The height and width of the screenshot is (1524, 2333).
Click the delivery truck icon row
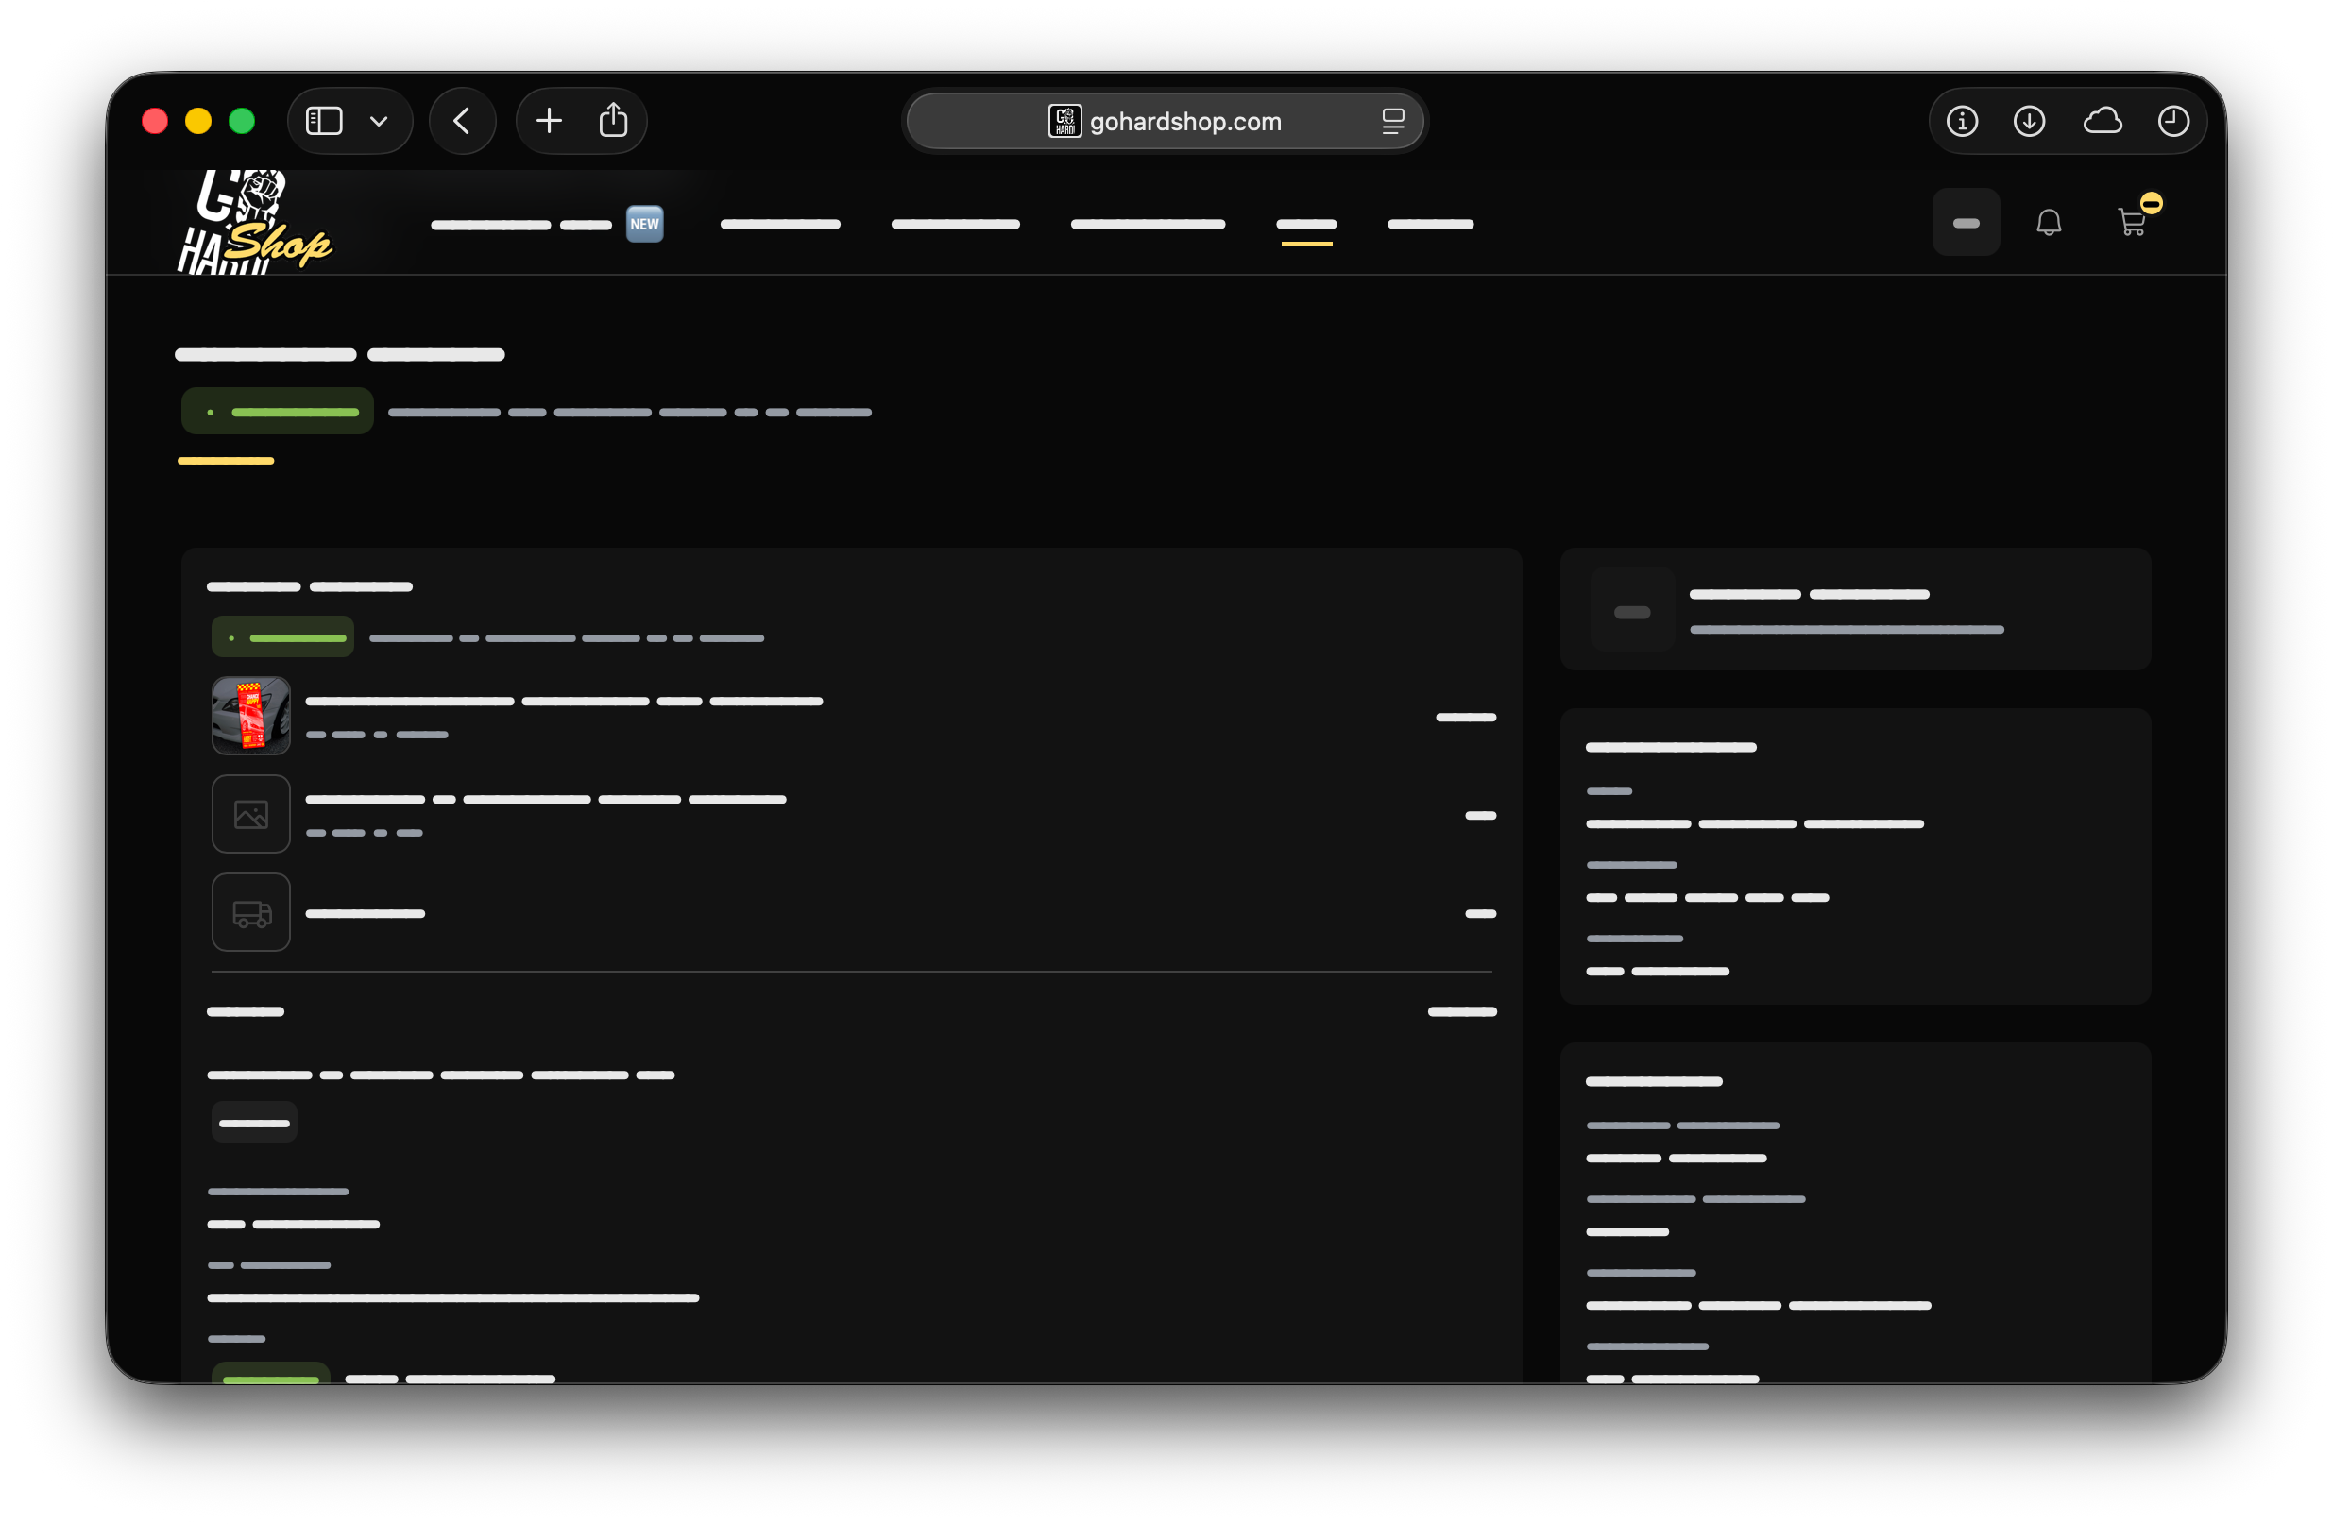[x=251, y=912]
